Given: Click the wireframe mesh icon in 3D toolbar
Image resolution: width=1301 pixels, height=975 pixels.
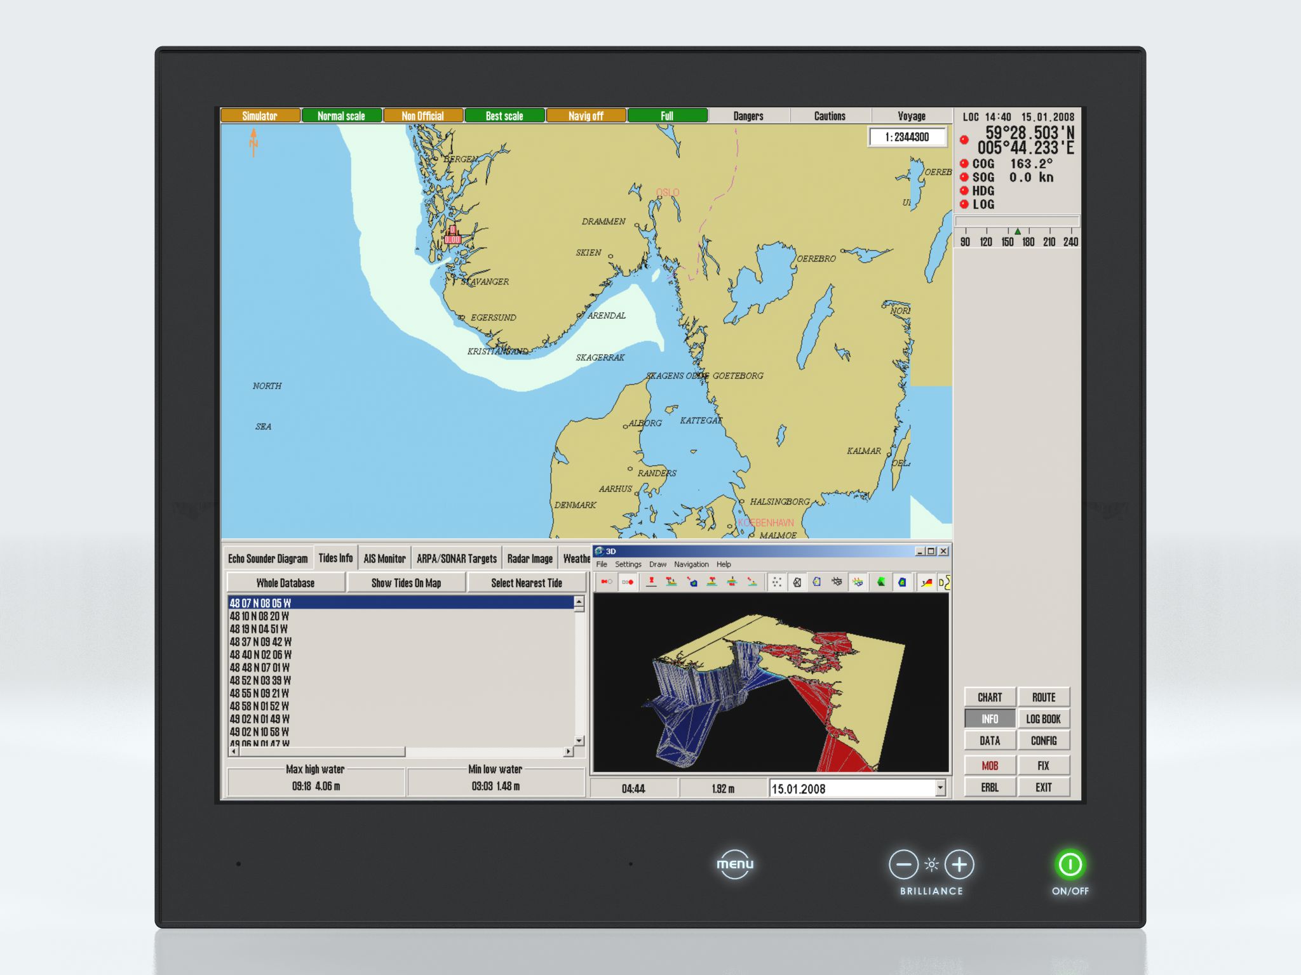Looking at the screenshot, I should point(797,582).
